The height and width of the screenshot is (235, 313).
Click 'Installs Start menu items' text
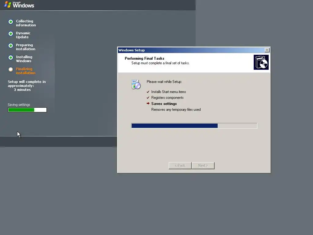click(169, 92)
